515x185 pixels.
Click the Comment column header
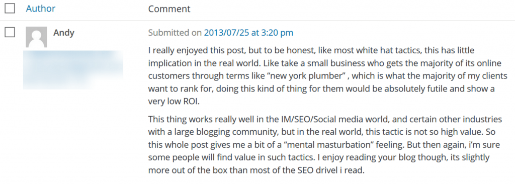(x=169, y=9)
